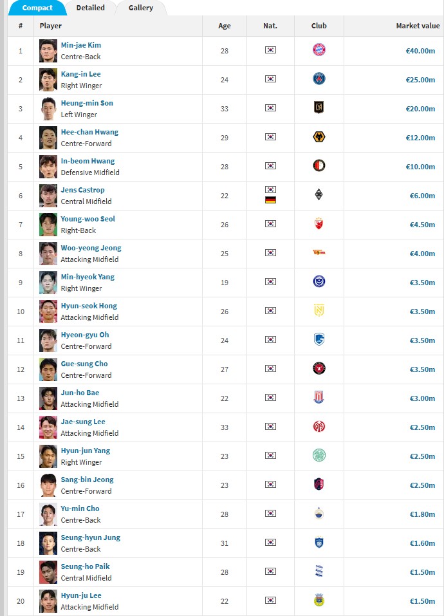Click Wolves crest for Hee-chan Hwang
The image size is (444, 616).
(x=319, y=137)
